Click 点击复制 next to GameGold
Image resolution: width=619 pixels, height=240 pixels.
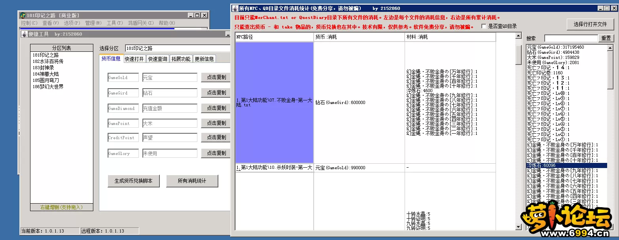pos(216,77)
